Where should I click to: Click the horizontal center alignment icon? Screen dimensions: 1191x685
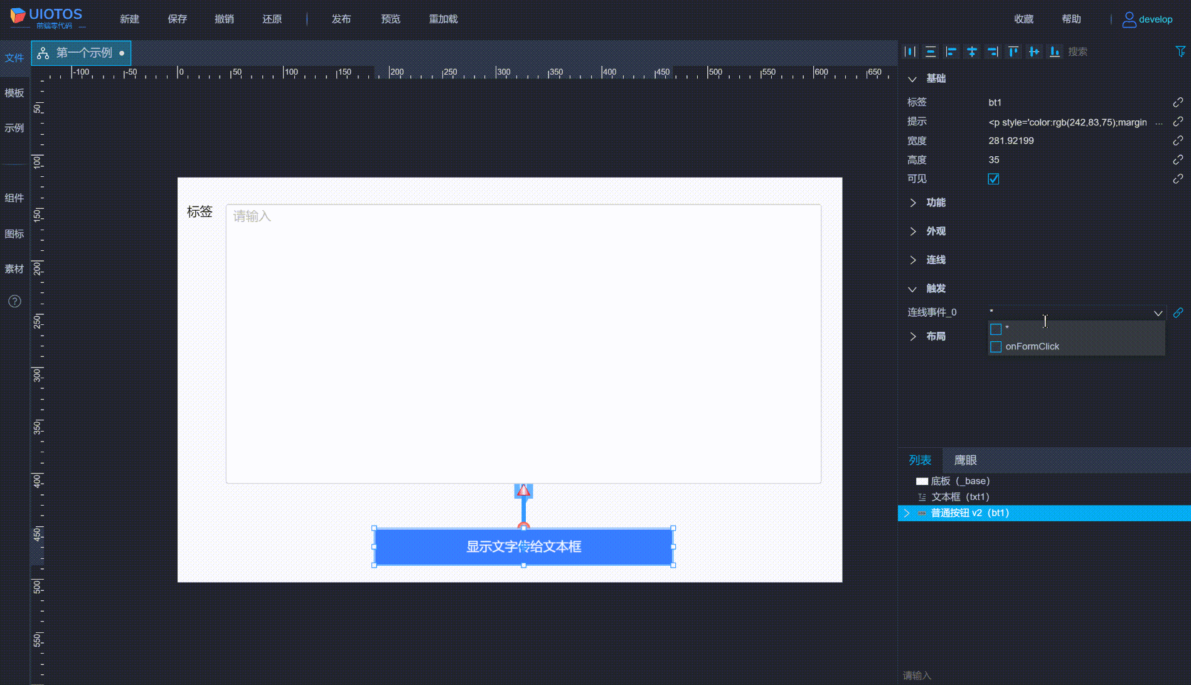[971, 51]
